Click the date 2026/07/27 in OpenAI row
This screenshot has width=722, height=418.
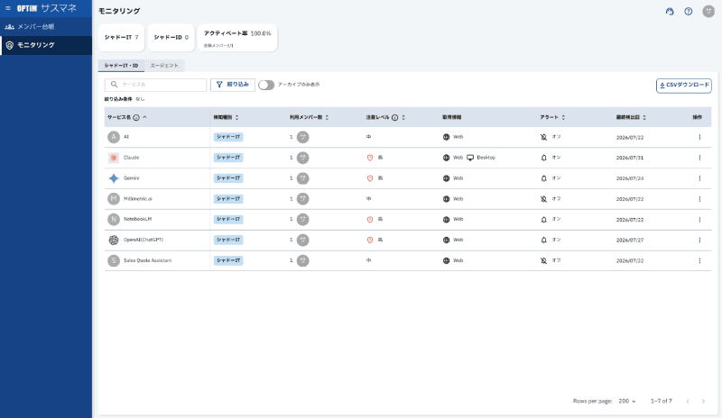[x=630, y=240]
